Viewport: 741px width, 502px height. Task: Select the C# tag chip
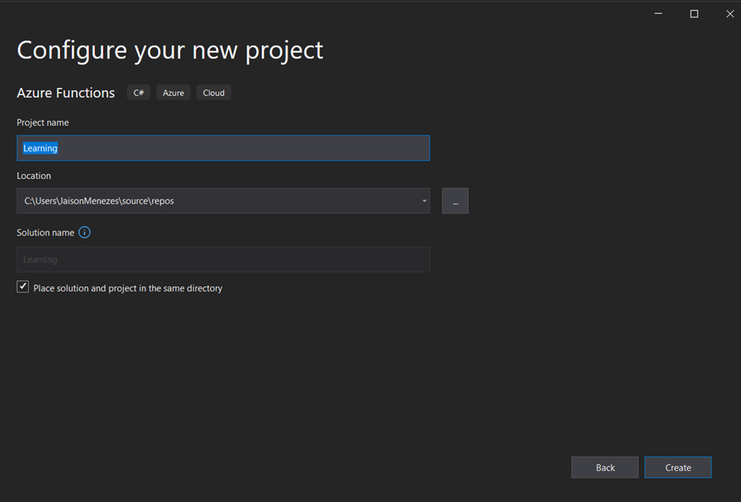point(138,93)
